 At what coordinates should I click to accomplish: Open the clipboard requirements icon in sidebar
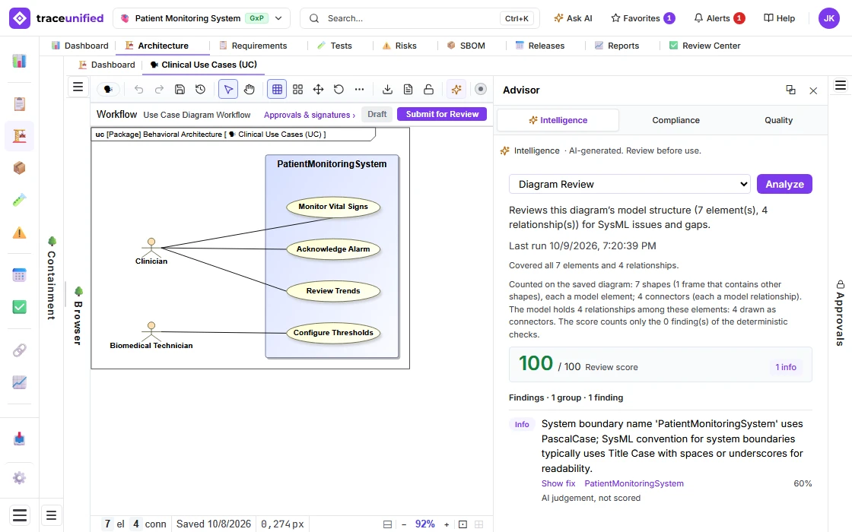point(20,103)
